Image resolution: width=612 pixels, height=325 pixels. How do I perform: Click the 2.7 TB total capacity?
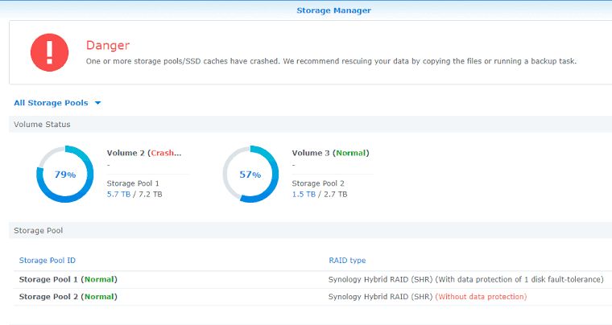click(336, 194)
